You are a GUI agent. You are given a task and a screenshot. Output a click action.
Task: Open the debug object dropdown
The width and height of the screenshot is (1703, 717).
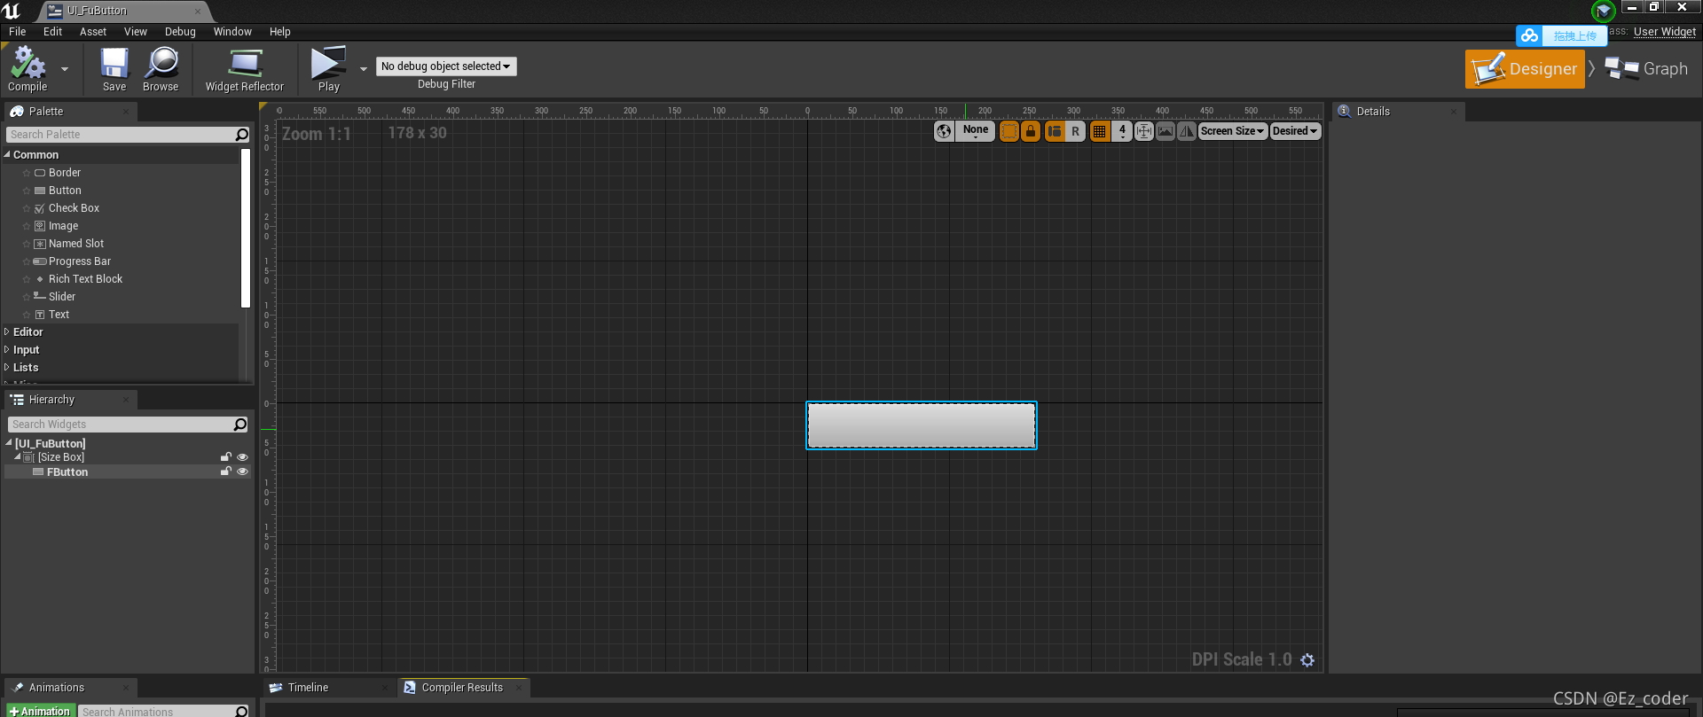coord(446,66)
